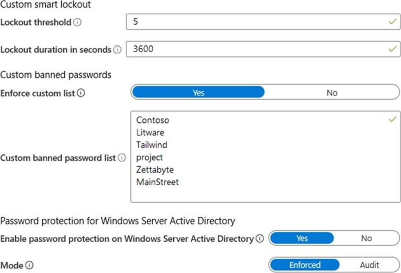Viewport: 401px width, 273px height.
Task: Set Enforce custom list to No
Action: [x=332, y=93]
